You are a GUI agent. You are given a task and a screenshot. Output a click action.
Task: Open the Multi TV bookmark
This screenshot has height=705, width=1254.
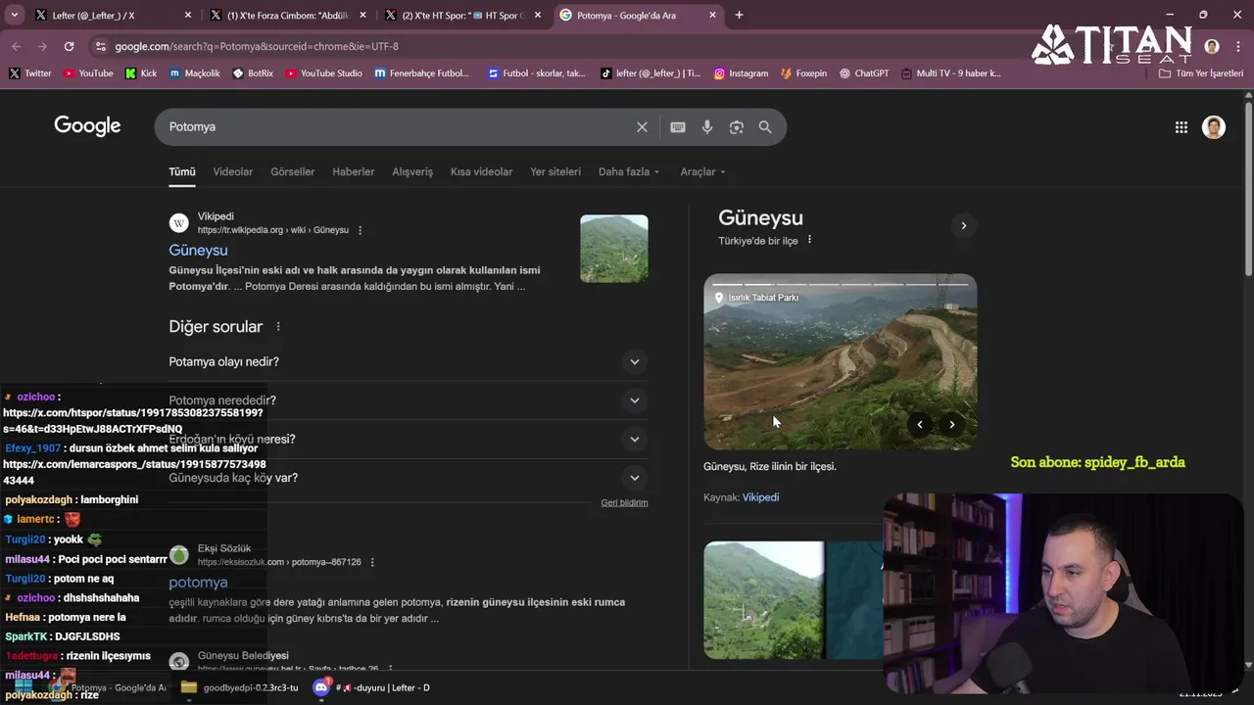pos(951,73)
